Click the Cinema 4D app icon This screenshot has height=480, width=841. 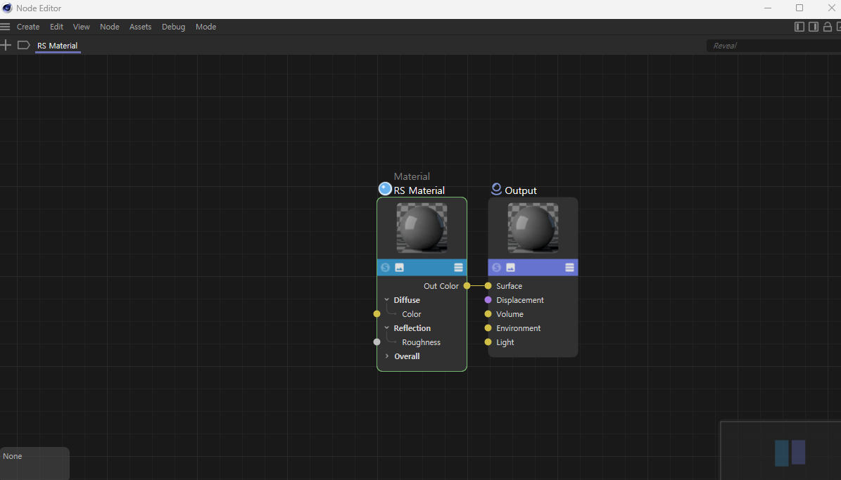pyautogui.click(x=7, y=8)
